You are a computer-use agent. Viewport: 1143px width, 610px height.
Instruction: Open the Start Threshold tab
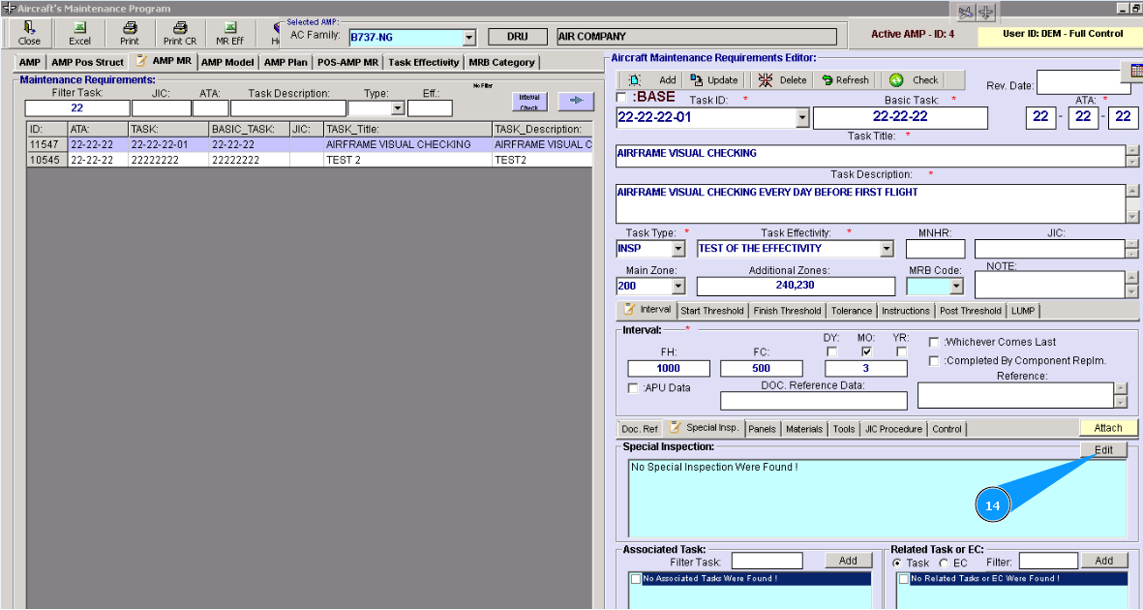pyautogui.click(x=711, y=311)
